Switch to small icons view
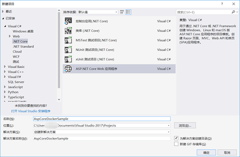The height and width of the screenshot is (157, 240). [x=122, y=12]
